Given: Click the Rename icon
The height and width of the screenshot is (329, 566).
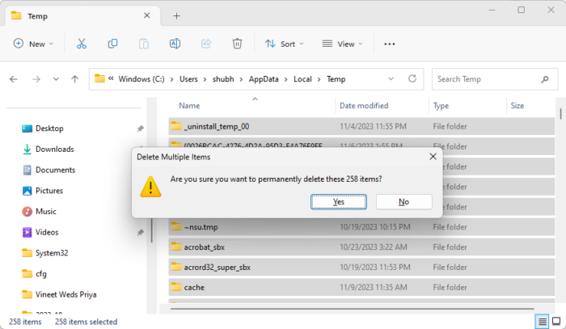Looking at the screenshot, I should click(175, 44).
